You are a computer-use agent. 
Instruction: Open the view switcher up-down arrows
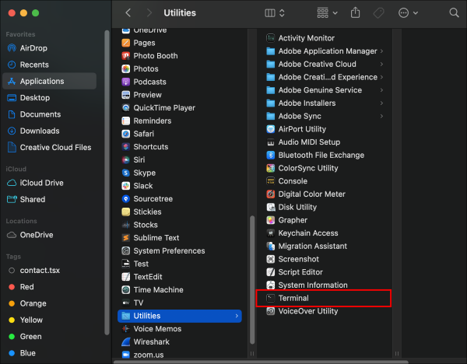click(x=282, y=12)
